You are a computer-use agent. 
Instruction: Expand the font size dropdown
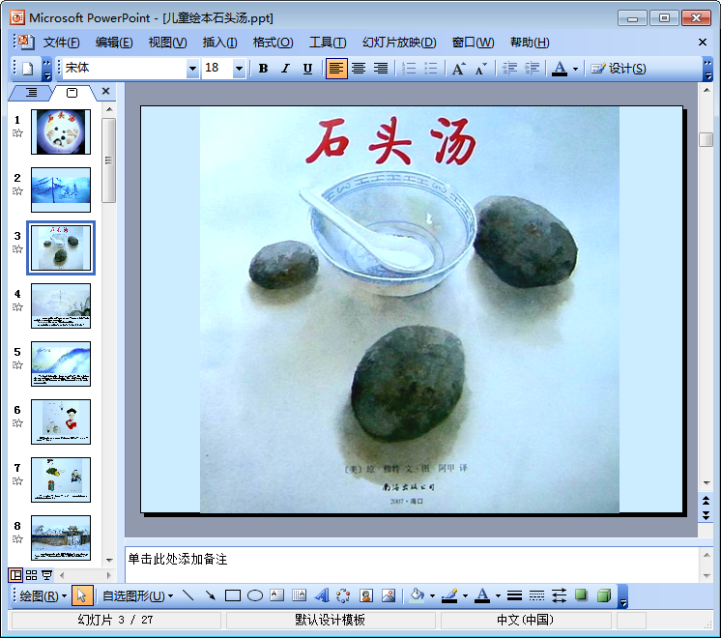pos(239,69)
